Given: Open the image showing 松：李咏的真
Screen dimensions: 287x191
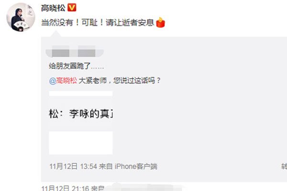Looking at the screenshot, I should (x=81, y=114).
